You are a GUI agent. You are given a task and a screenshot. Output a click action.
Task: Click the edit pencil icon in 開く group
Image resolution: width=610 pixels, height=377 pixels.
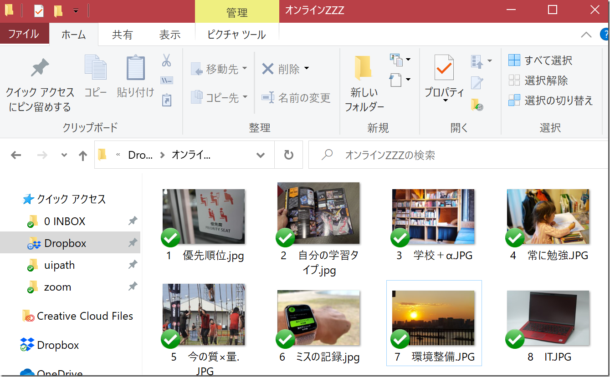pos(477,83)
